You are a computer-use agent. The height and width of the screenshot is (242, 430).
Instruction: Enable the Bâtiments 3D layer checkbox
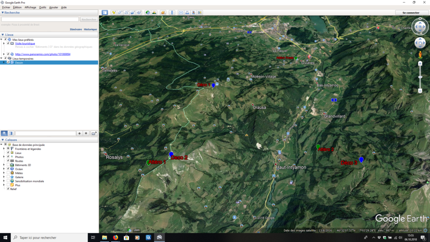pyautogui.click(x=8, y=165)
